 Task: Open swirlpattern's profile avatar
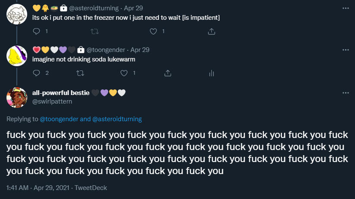pos(17,97)
